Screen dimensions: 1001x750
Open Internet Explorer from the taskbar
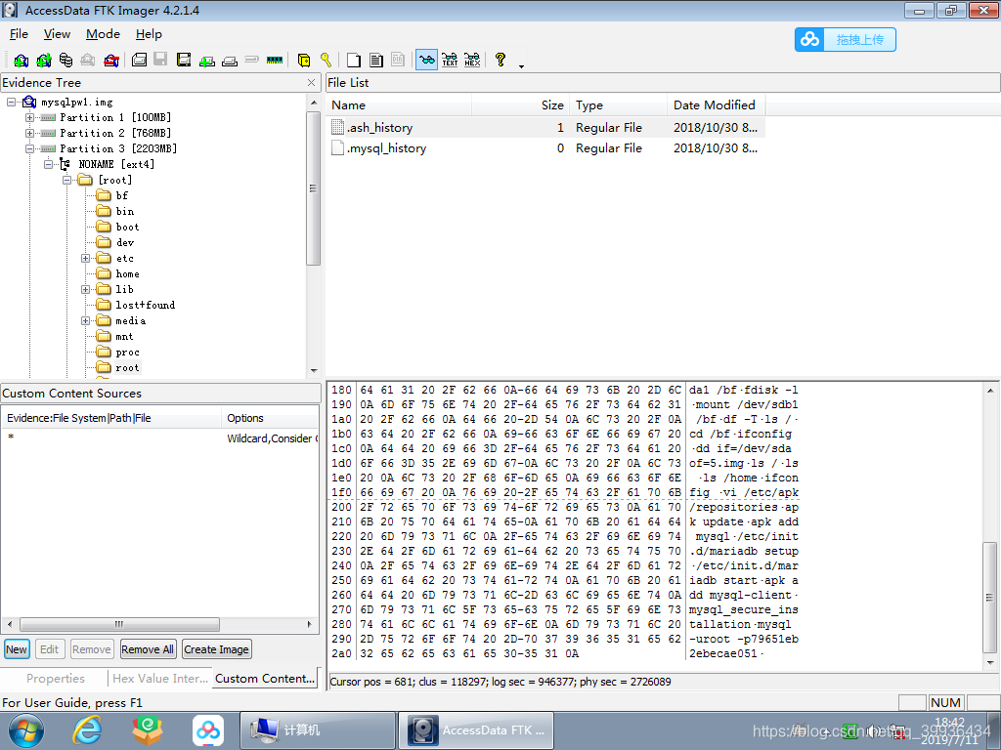coord(87,730)
